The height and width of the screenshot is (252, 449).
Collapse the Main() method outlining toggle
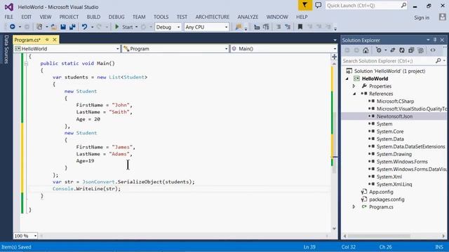click(x=26, y=64)
